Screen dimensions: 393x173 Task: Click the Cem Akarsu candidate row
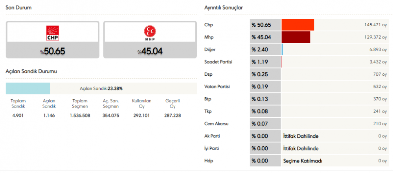click(x=217, y=124)
